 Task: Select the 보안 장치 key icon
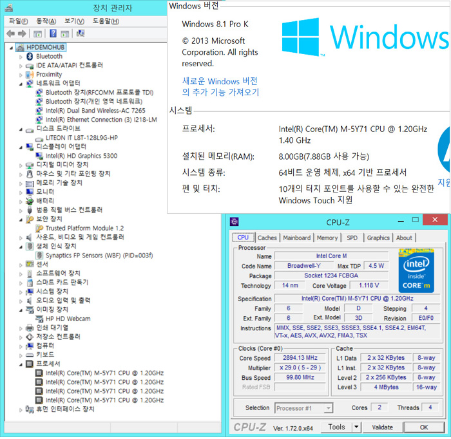coord(30,219)
